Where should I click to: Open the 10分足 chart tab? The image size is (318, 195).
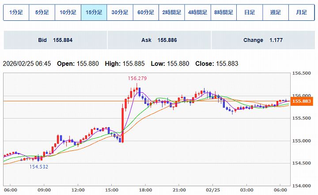point(68,12)
